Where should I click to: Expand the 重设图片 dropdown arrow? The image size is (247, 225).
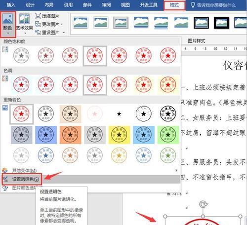[64, 33]
